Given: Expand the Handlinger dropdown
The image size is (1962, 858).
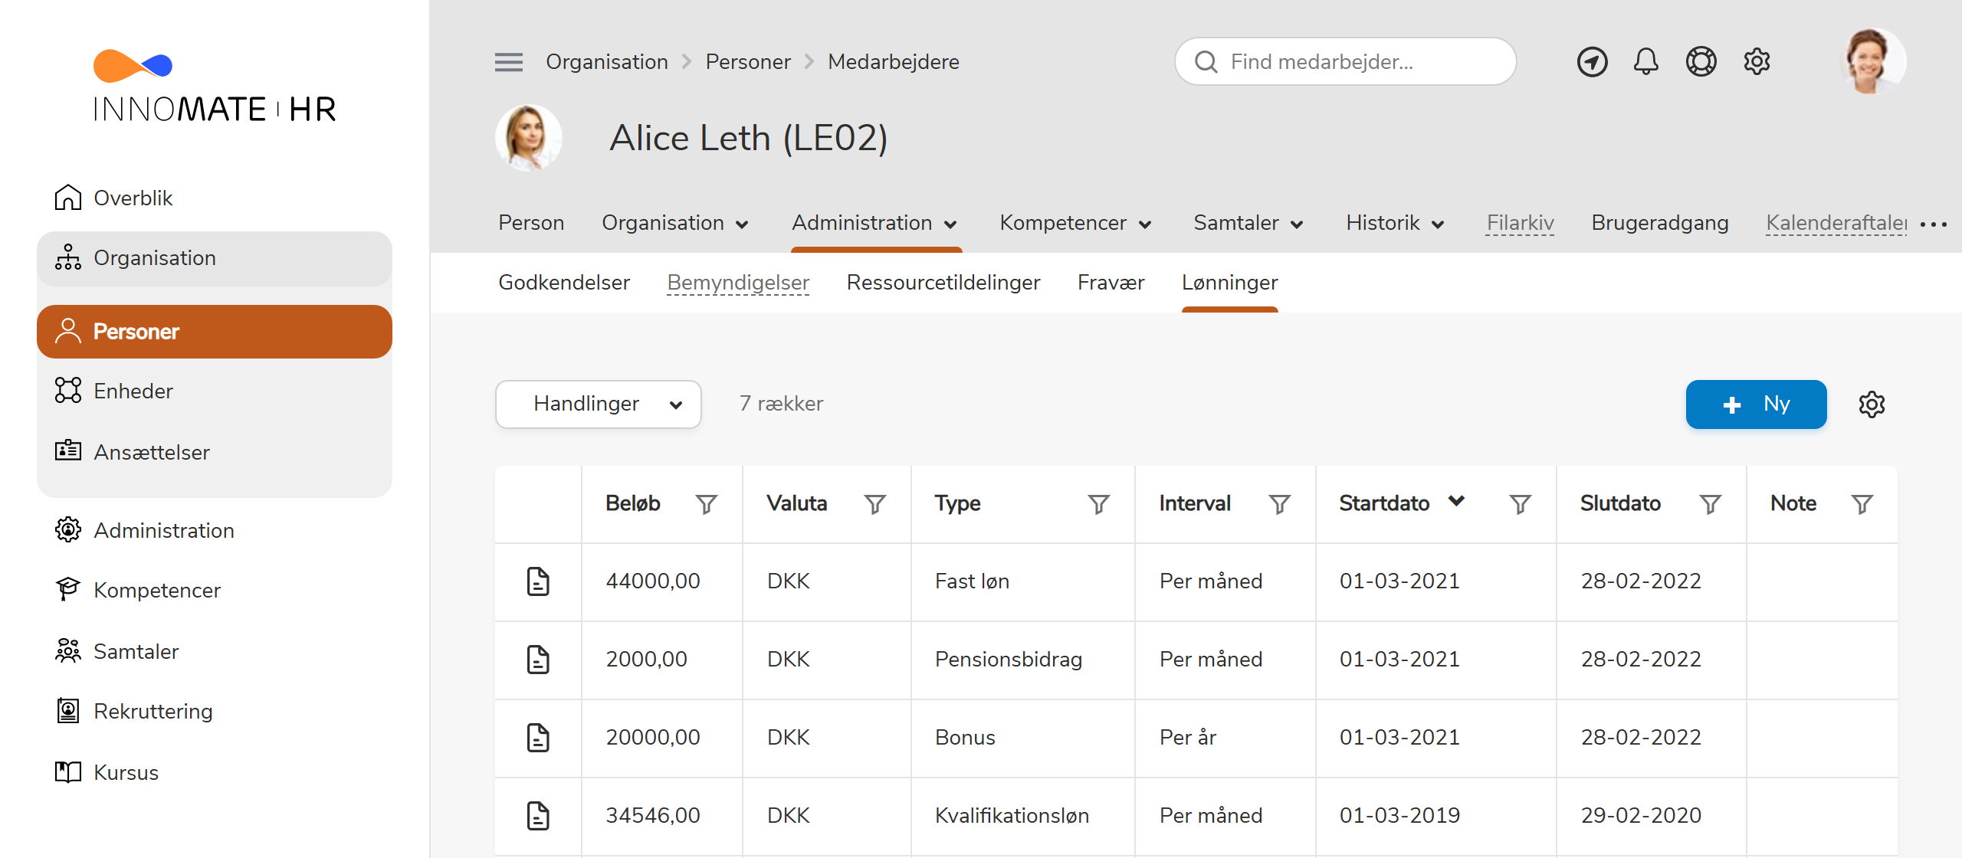Looking at the screenshot, I should 598,404.
